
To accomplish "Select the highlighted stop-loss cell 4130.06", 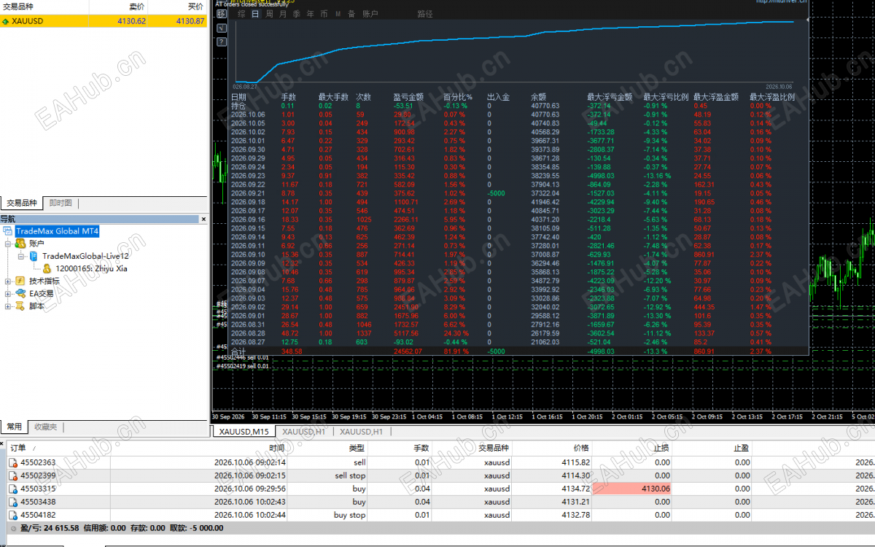I will coord(631,489).
